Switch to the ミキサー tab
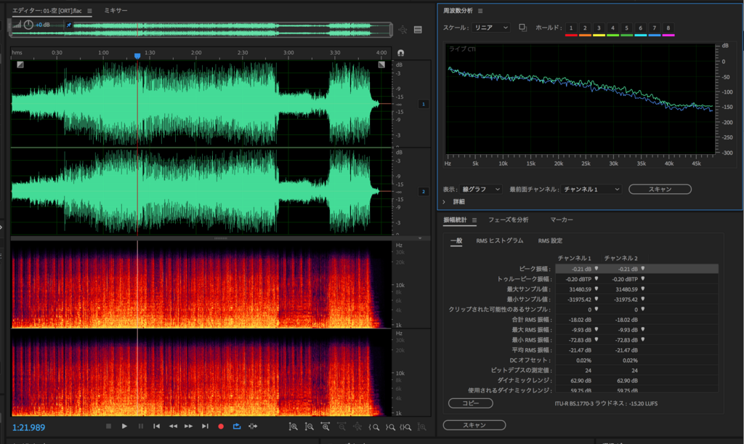This screenshot has width=744, height=444. [116, 10]
